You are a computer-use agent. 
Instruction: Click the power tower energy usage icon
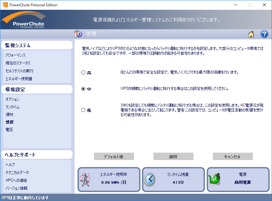[85, 180]
